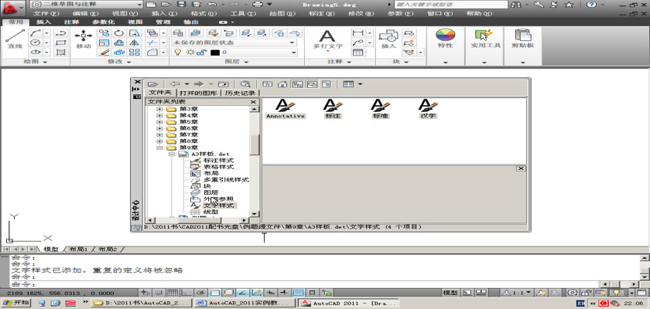Screen dimensions: 650x309
Task: Select 标注样式 in the tree
Action: pyautogui.click(x=218, y=160)
